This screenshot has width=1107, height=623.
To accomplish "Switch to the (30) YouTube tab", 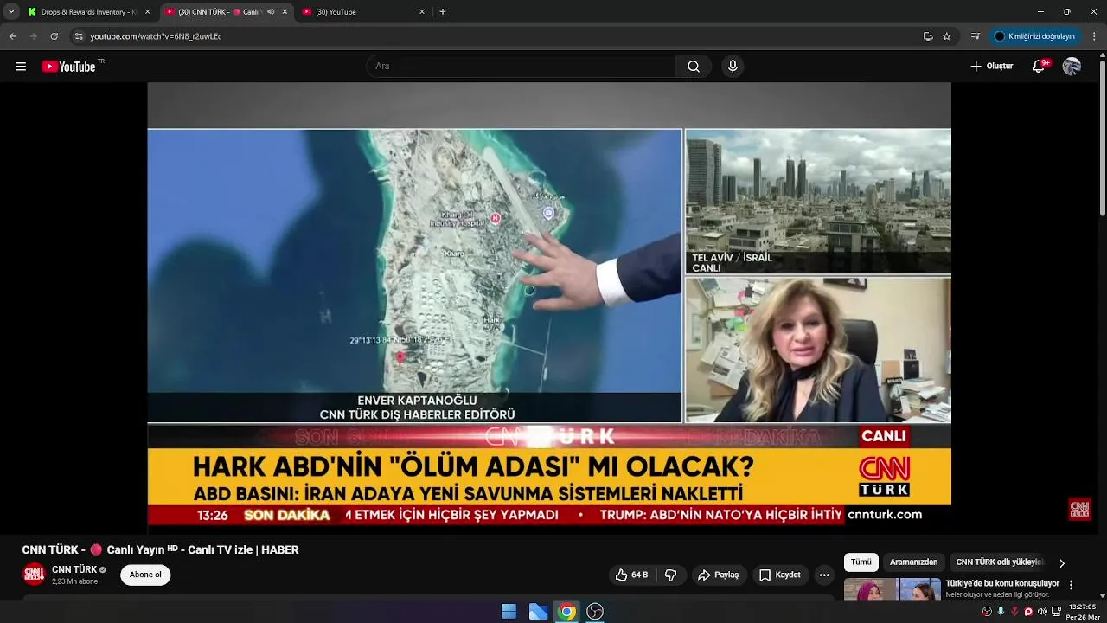I will (x=363, y=12).
